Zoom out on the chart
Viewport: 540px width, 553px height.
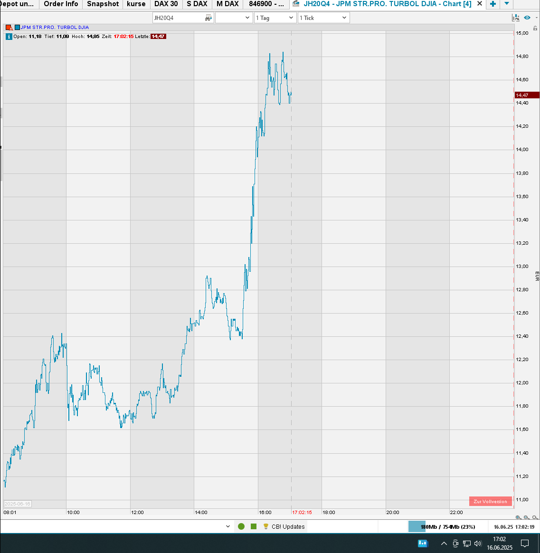click(x=527, y=517)
